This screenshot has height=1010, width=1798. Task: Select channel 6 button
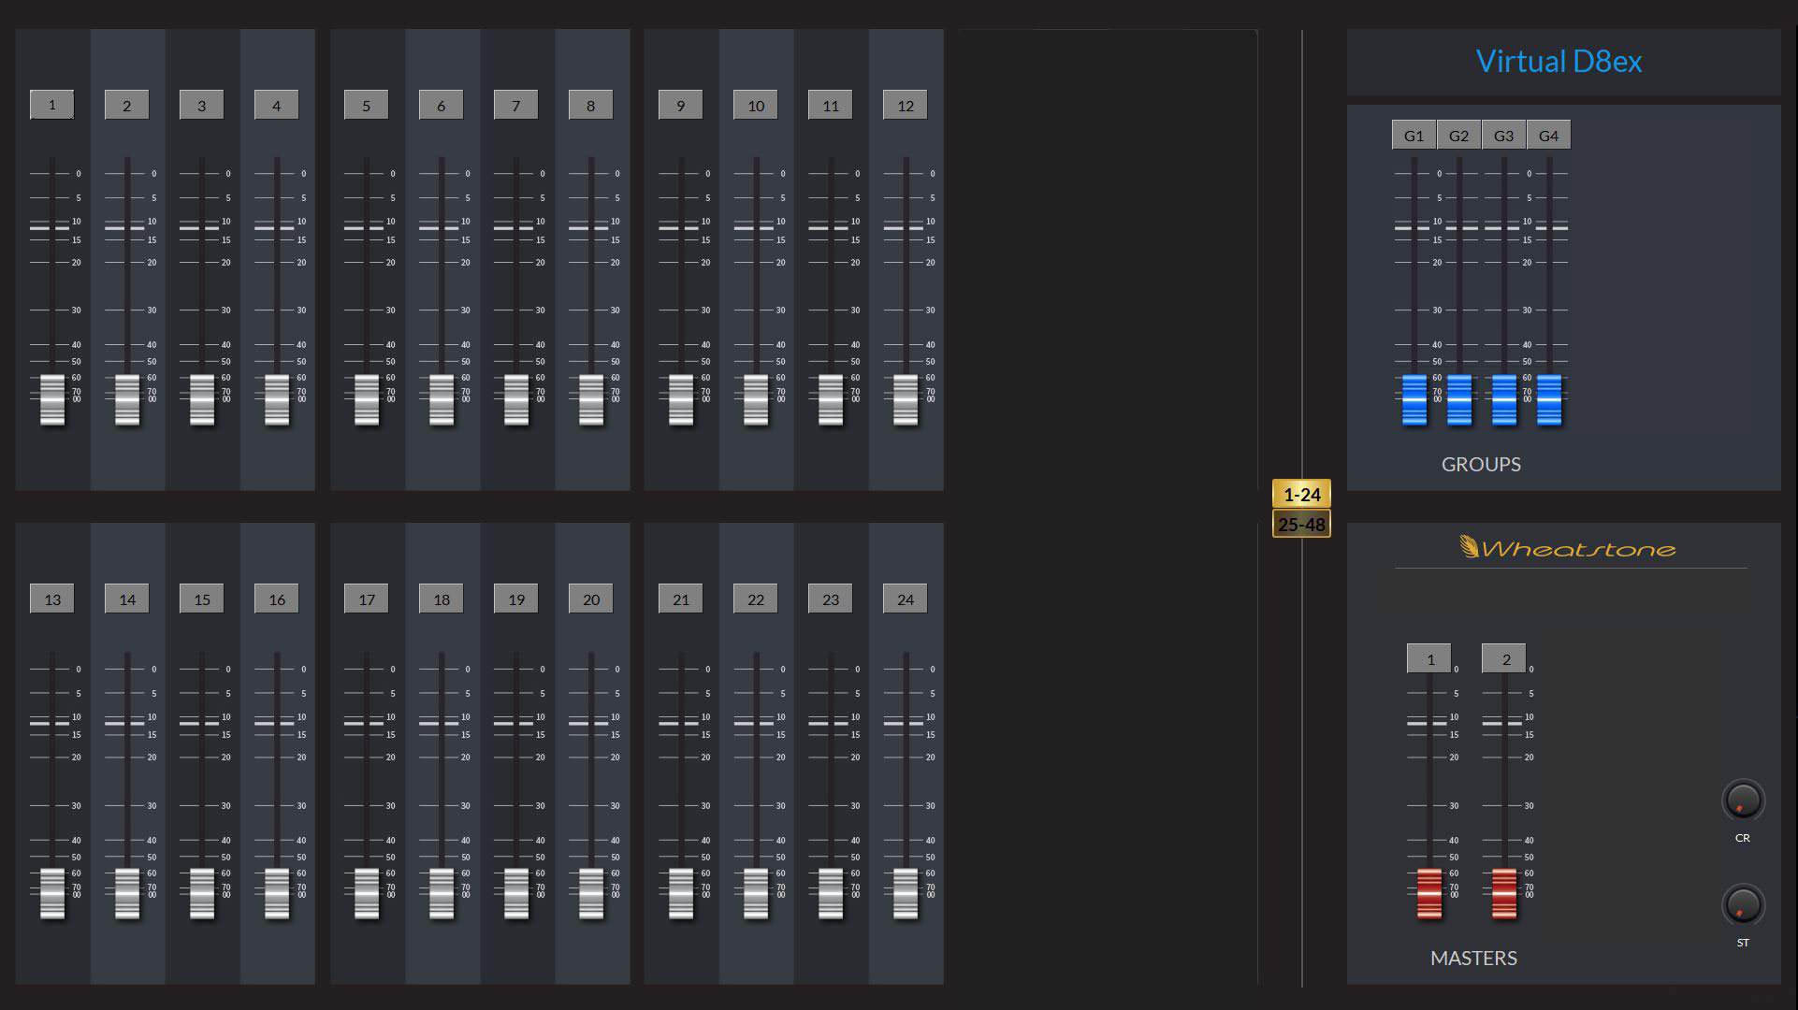tap(442, 105)
